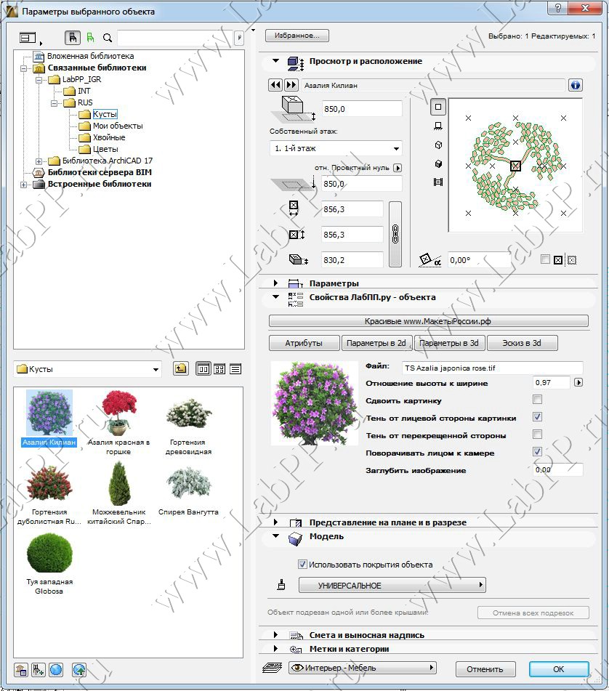The width and height of the screenshot is (609, 691).
Task: Click the add library object icon
Action: pos(39,670)
